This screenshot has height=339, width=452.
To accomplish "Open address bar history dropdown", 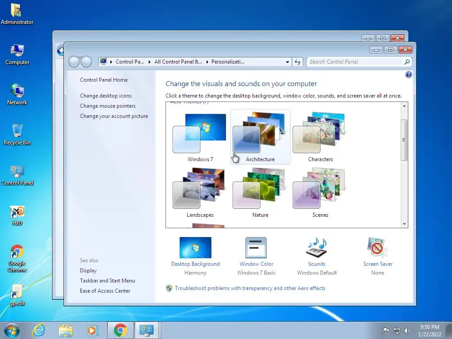I will [x=287, y=62].
